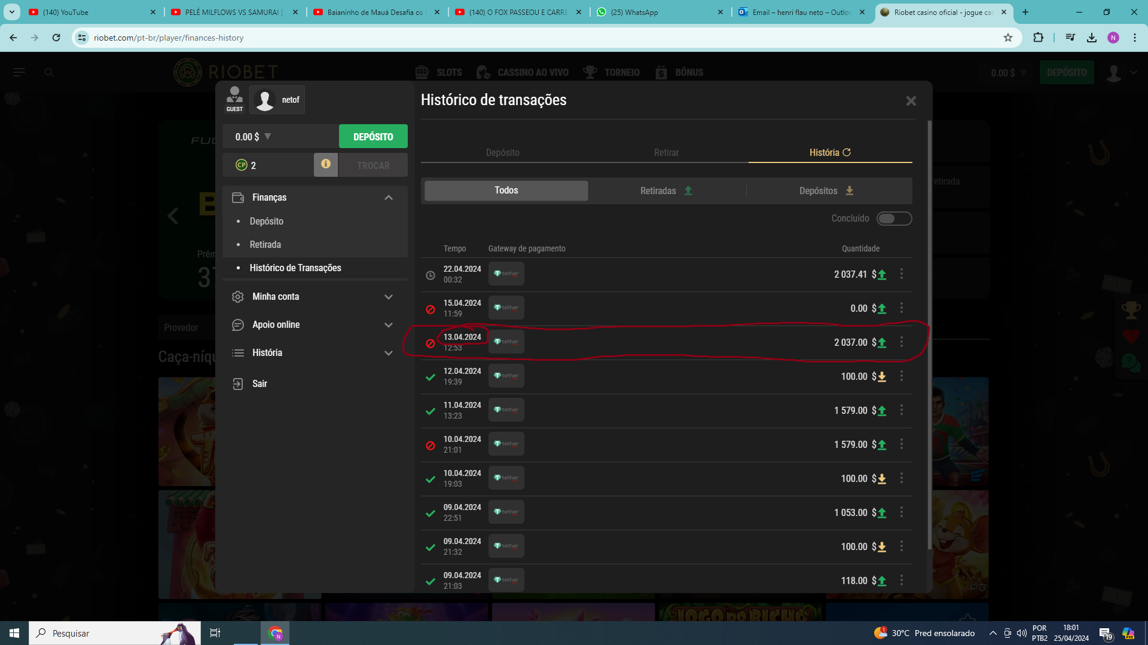Close the Histórico de transações dialog

[911, 101]
